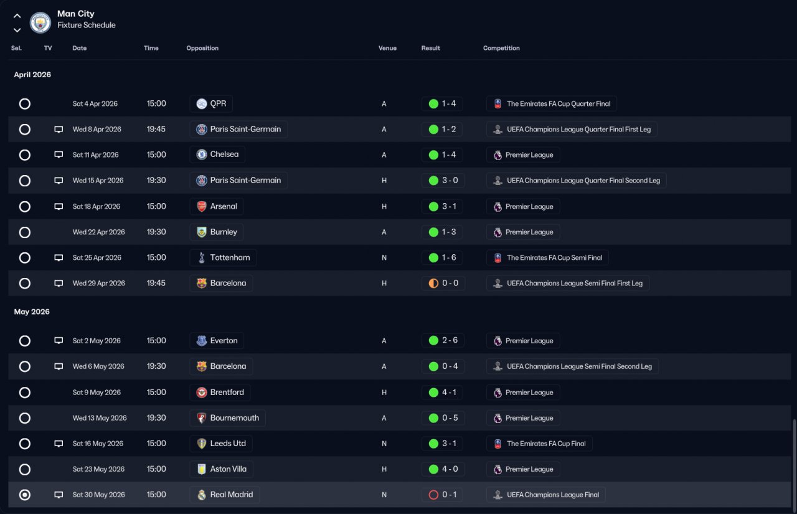Select the Burnley fixture radio button
This screenshot has width=797, height=514.
tap(25, 232)
